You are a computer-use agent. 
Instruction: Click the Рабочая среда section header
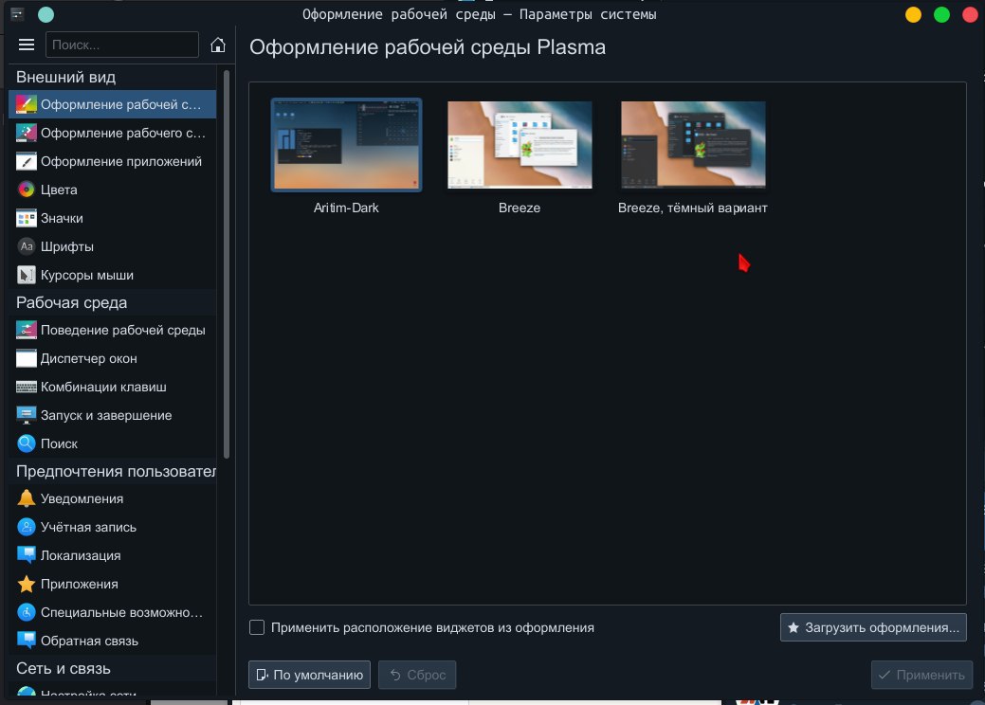point(72,302)
